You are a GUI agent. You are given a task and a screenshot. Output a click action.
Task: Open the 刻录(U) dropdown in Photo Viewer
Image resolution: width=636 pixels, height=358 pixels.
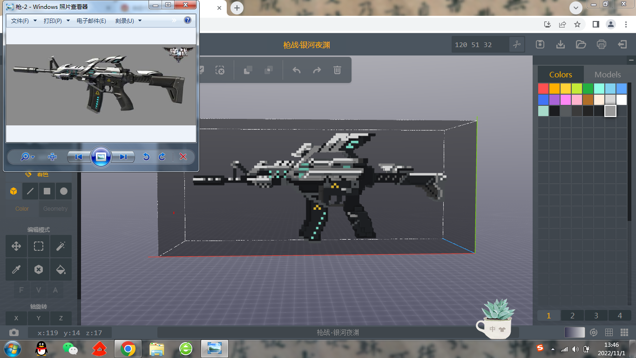129,21
